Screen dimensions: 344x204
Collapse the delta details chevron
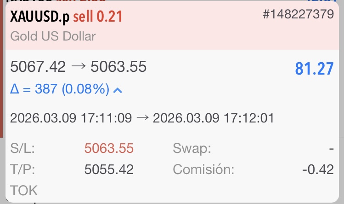[118, 90]
